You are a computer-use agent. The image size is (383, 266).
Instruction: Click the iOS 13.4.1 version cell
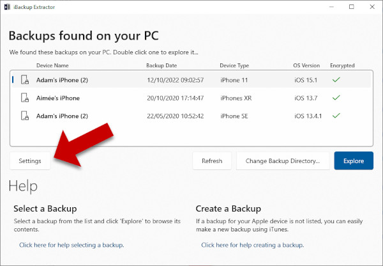[308, 116]
